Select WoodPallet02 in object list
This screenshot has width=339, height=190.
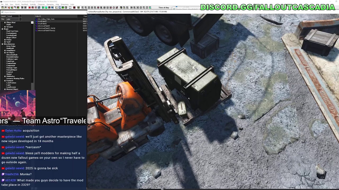(x=42, y=23)
